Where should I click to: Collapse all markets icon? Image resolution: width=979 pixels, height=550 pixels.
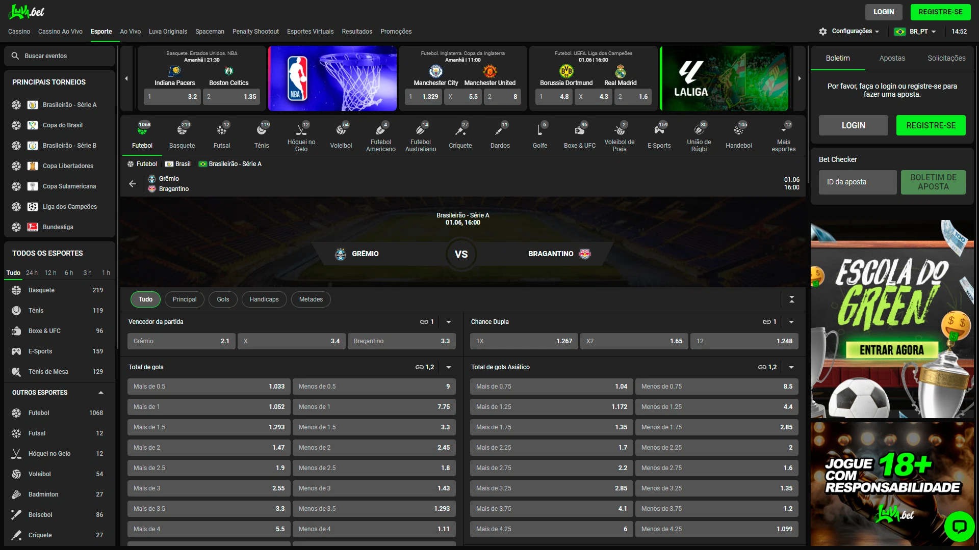point(791,299)
